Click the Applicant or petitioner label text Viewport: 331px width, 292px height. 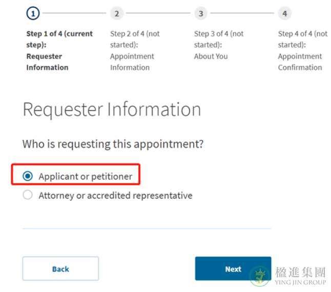pos(86,176)
